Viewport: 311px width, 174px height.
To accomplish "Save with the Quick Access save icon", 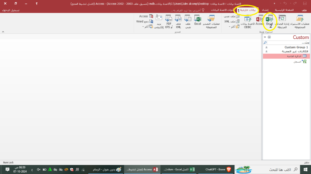I will pos(305,3).
